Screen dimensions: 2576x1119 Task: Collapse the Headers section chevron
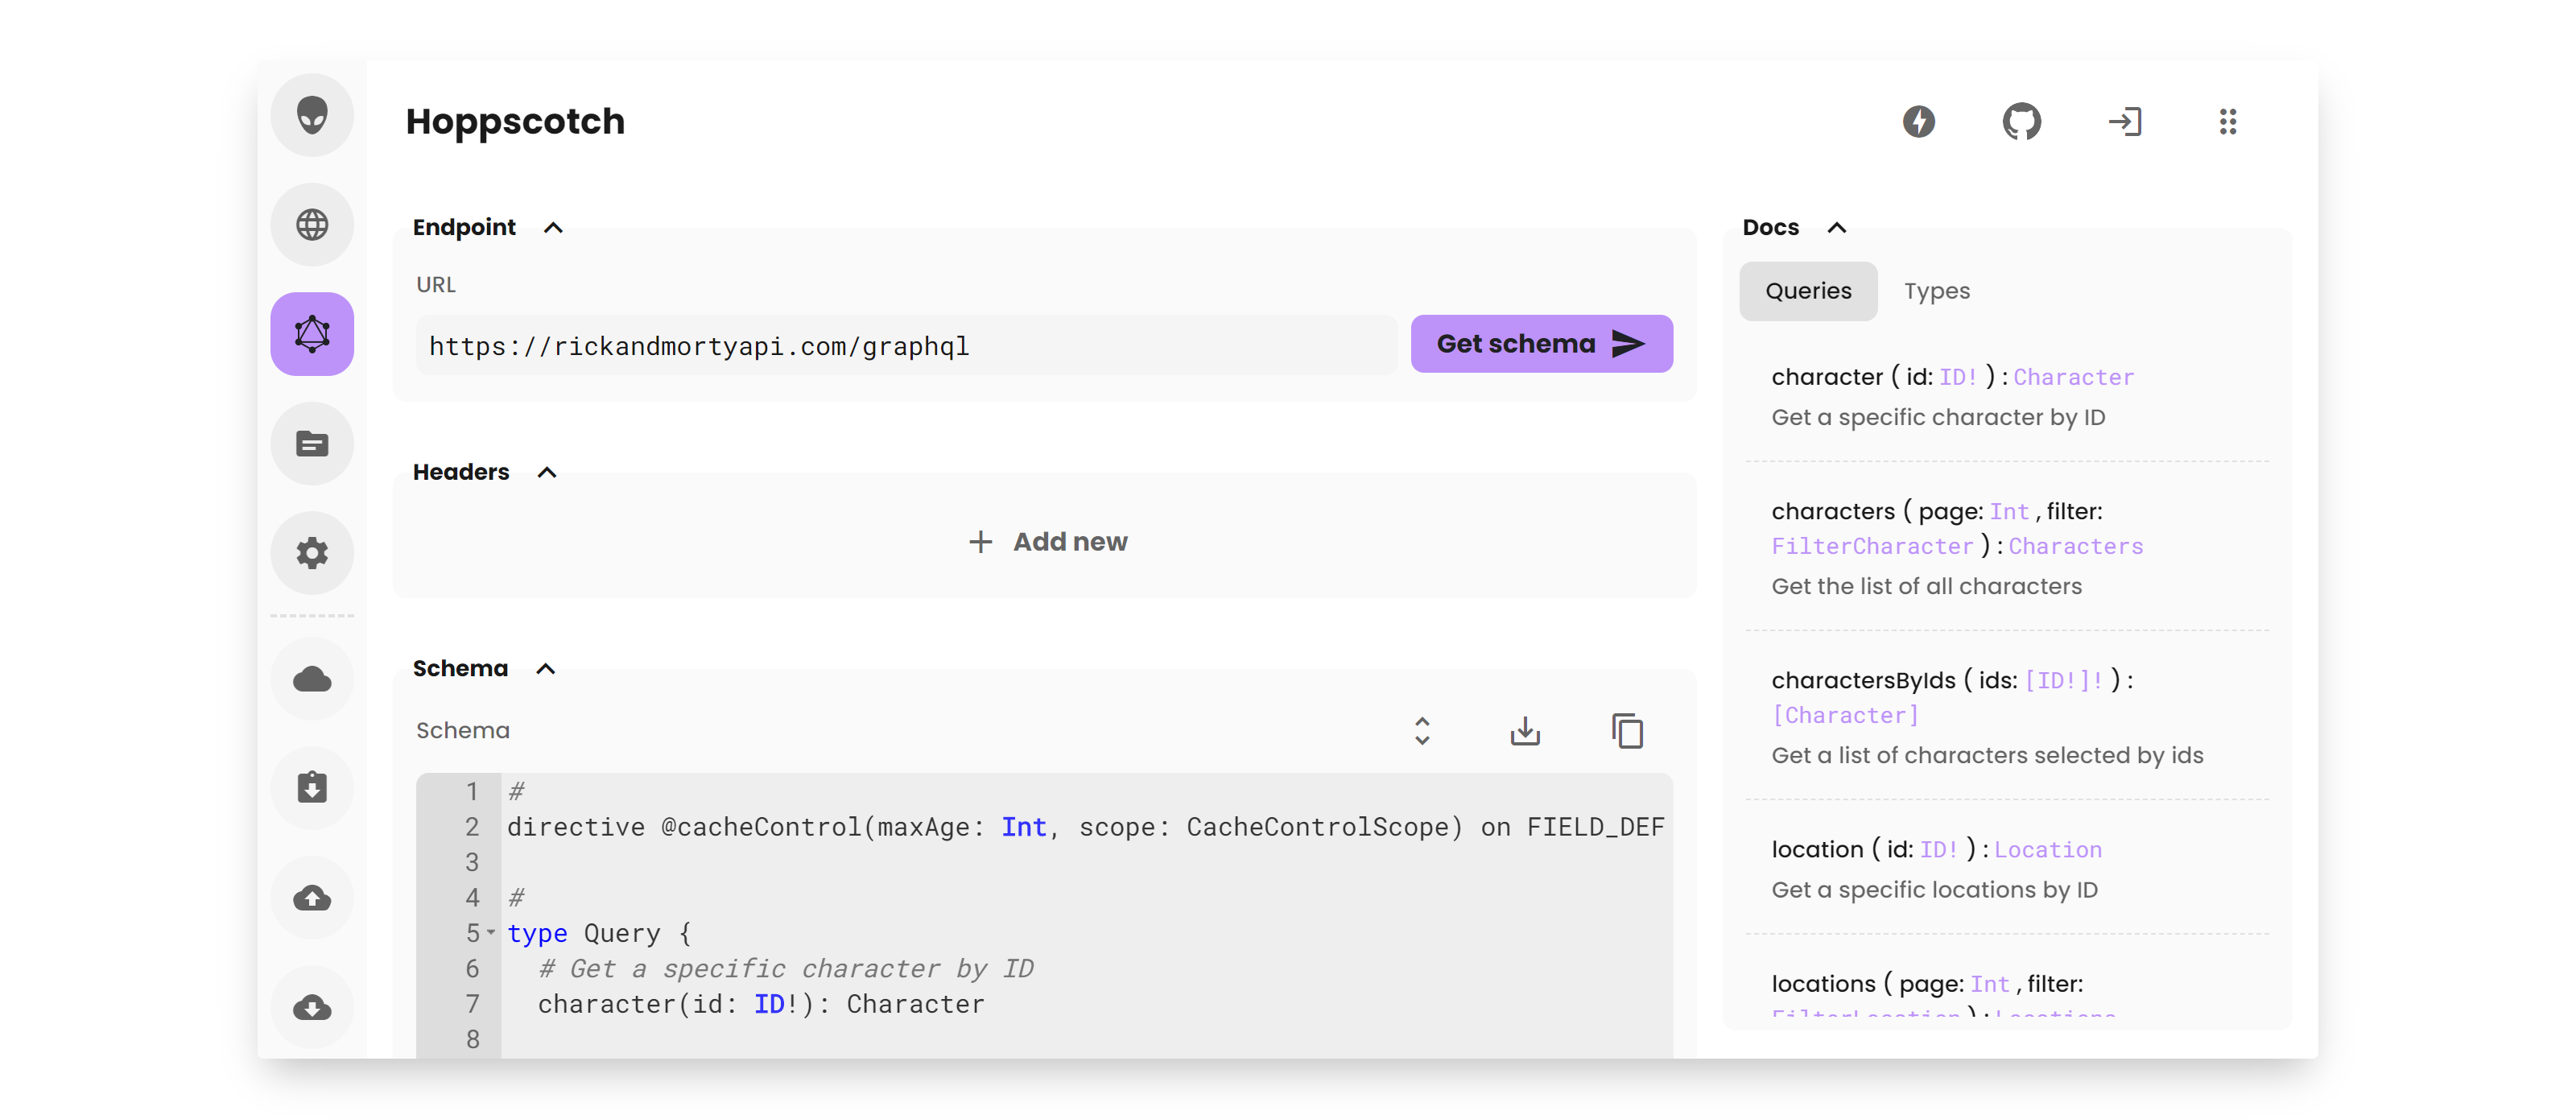coord(547,472)
